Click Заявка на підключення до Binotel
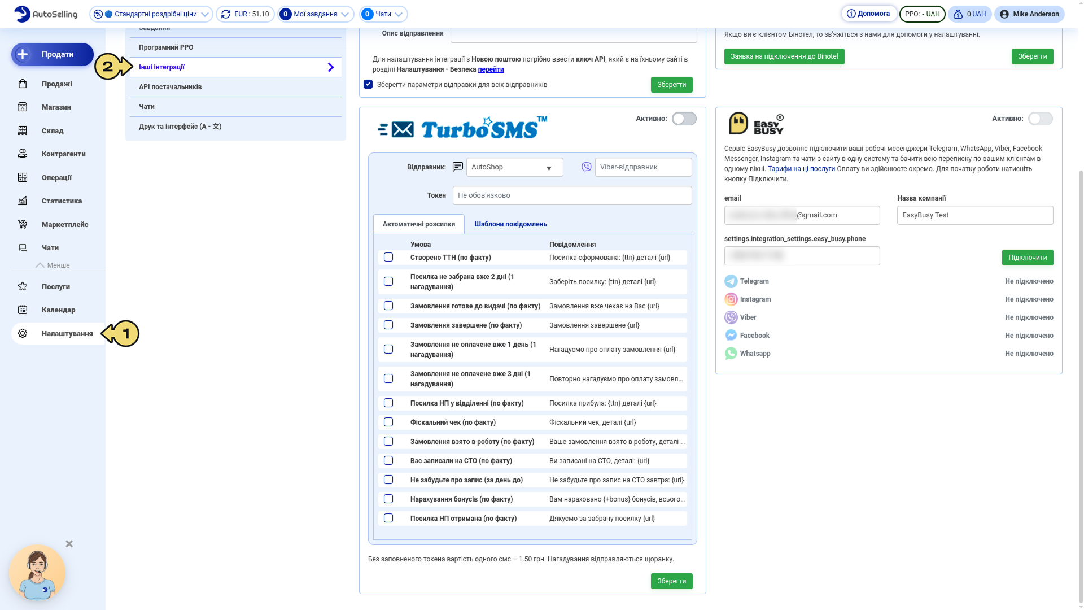 (784, 56)
